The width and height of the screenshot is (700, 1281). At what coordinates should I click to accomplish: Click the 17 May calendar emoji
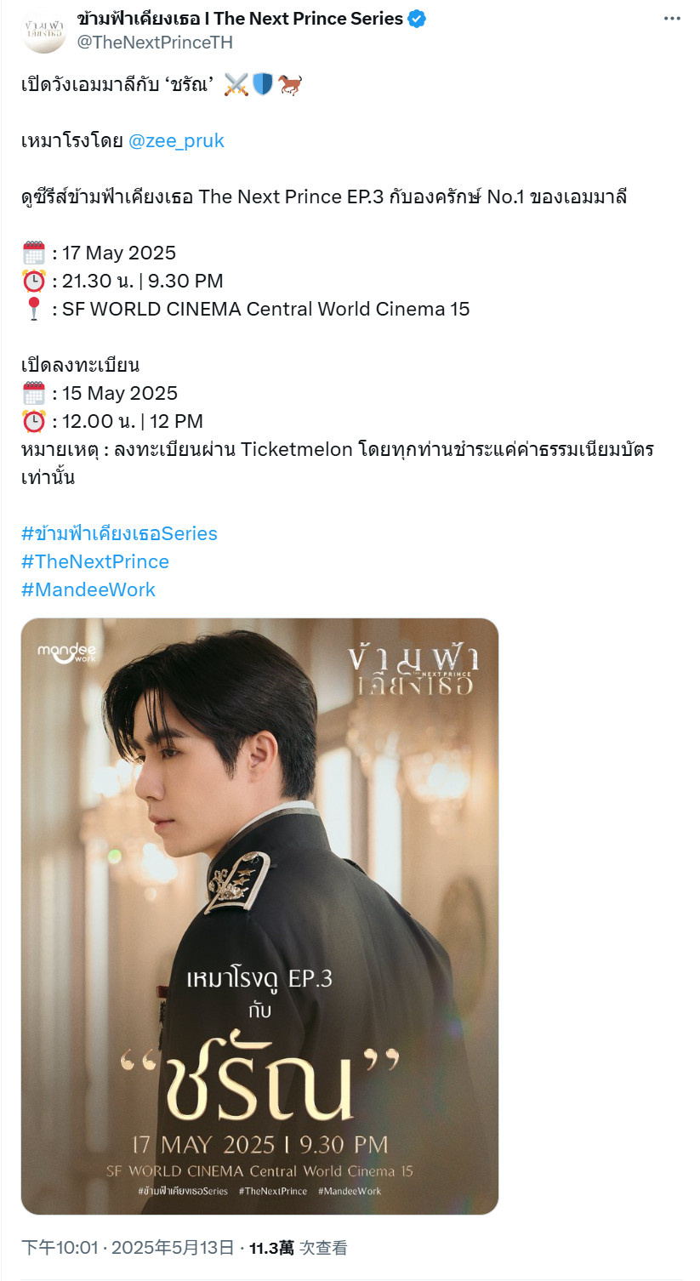(33, 253)
